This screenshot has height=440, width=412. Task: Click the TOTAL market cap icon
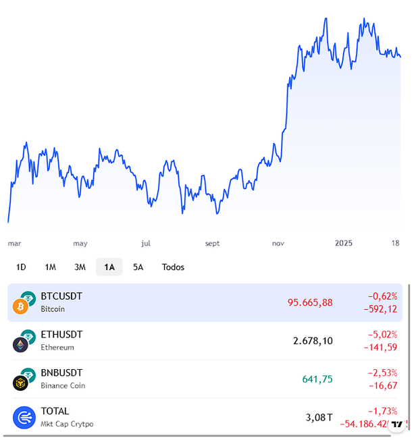pyautogui.click(x=24, y=418)
